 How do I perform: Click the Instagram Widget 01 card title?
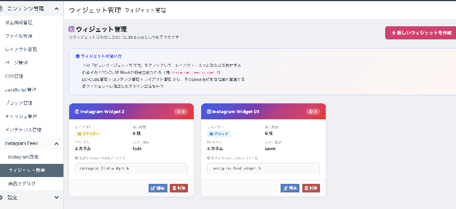tap(235, 111)
